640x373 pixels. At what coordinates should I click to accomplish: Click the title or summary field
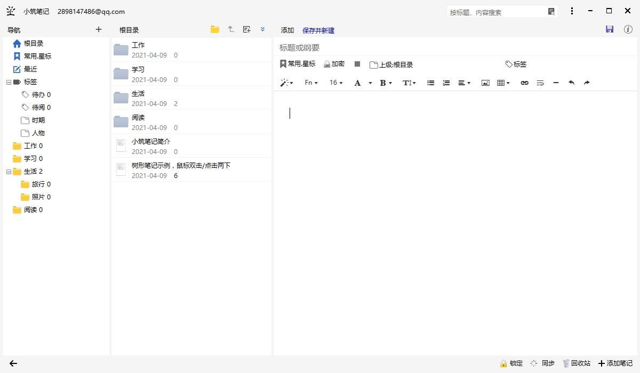point(455,47)
